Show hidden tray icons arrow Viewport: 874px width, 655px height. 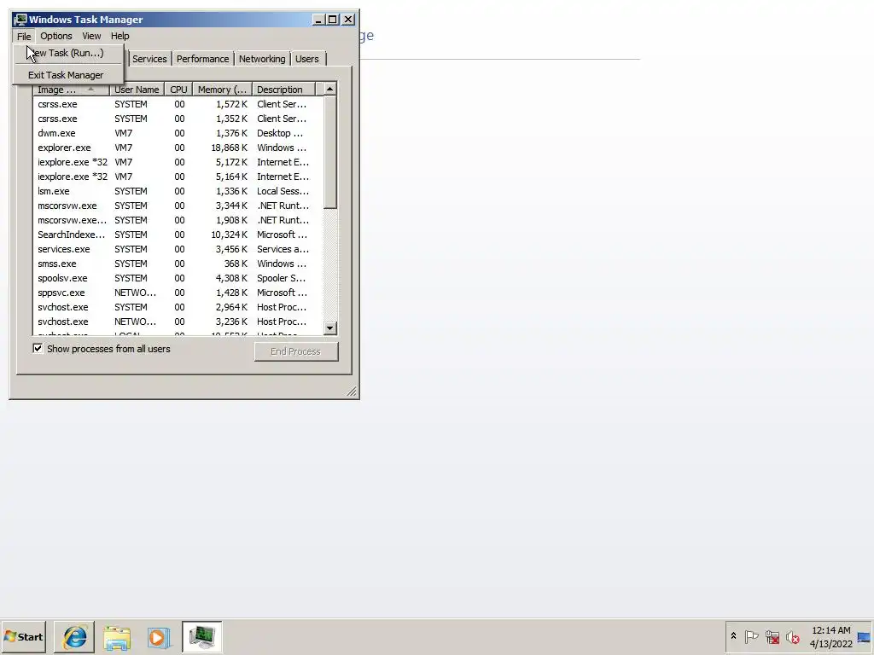coord(733,636)
